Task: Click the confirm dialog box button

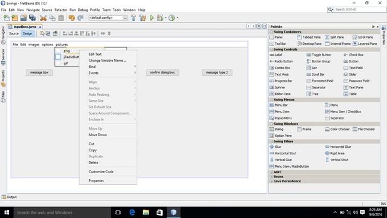Action: point(162,73)
